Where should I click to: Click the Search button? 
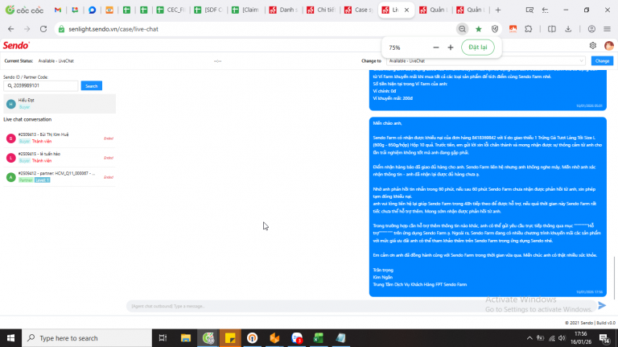click(92, 86)
